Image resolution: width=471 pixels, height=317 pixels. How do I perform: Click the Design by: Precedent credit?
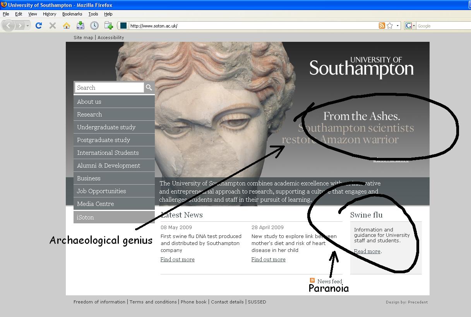click(x=407, y=302)
